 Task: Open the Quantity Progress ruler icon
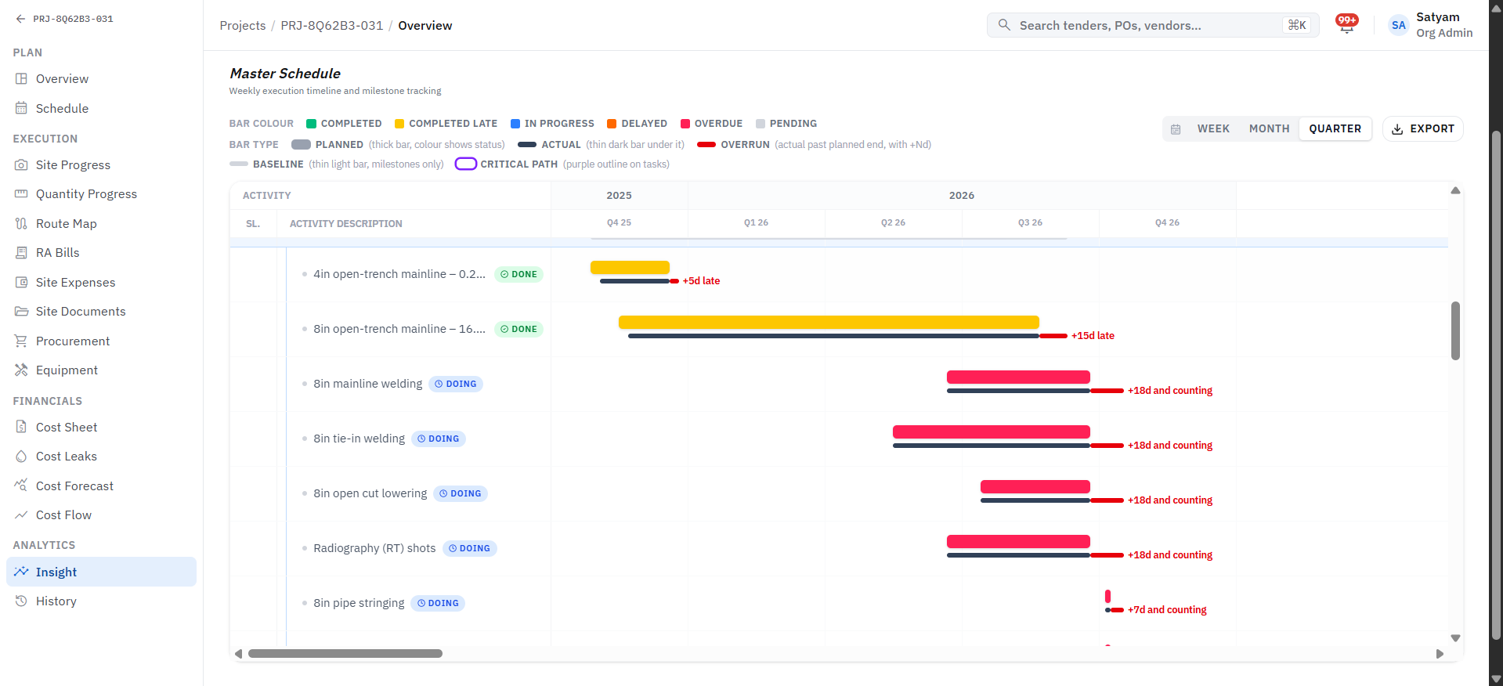(21, 193)
